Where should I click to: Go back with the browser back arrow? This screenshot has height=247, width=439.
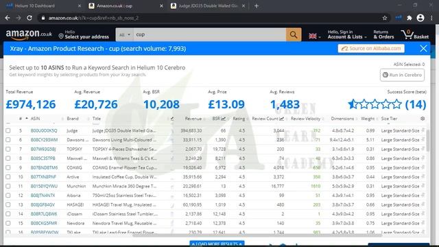[8, 18]
